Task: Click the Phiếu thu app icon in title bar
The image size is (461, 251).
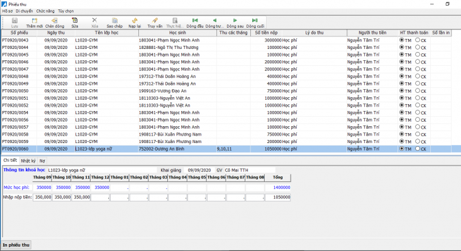Action: click(x=4, y=4)
